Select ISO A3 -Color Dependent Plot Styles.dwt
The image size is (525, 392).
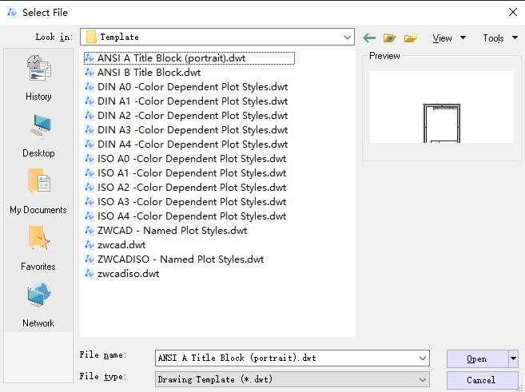191,202
